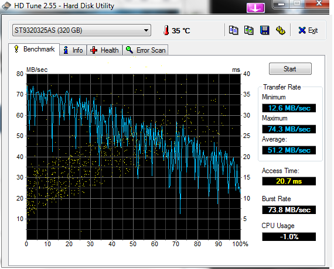Click the 35 °C temperature reading
Screen dimensions: 334x269
pos(181,30)
